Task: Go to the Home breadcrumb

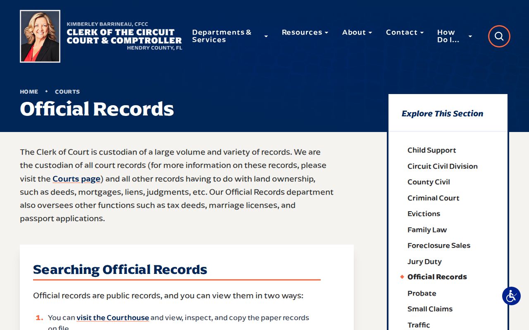Action: click(29, 92)
